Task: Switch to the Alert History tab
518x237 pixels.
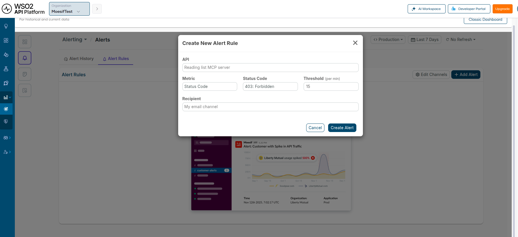Action: 79,59
